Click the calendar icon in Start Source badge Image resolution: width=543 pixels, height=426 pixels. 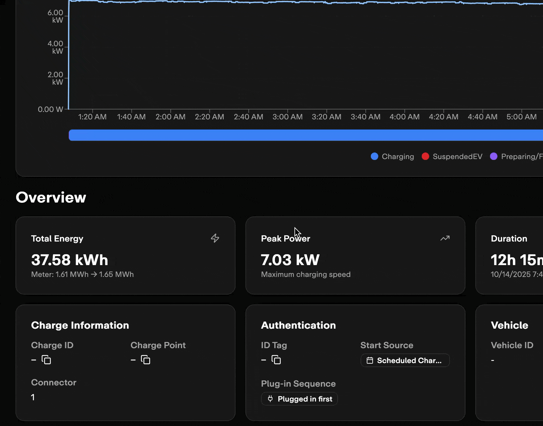pyautogui.click(x=370, y=360)
